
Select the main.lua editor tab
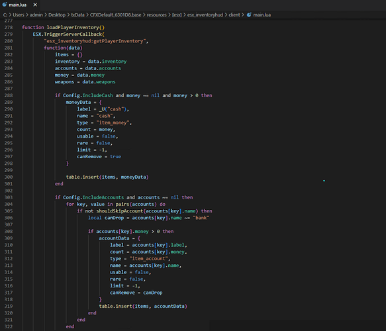tap(20, 5)
